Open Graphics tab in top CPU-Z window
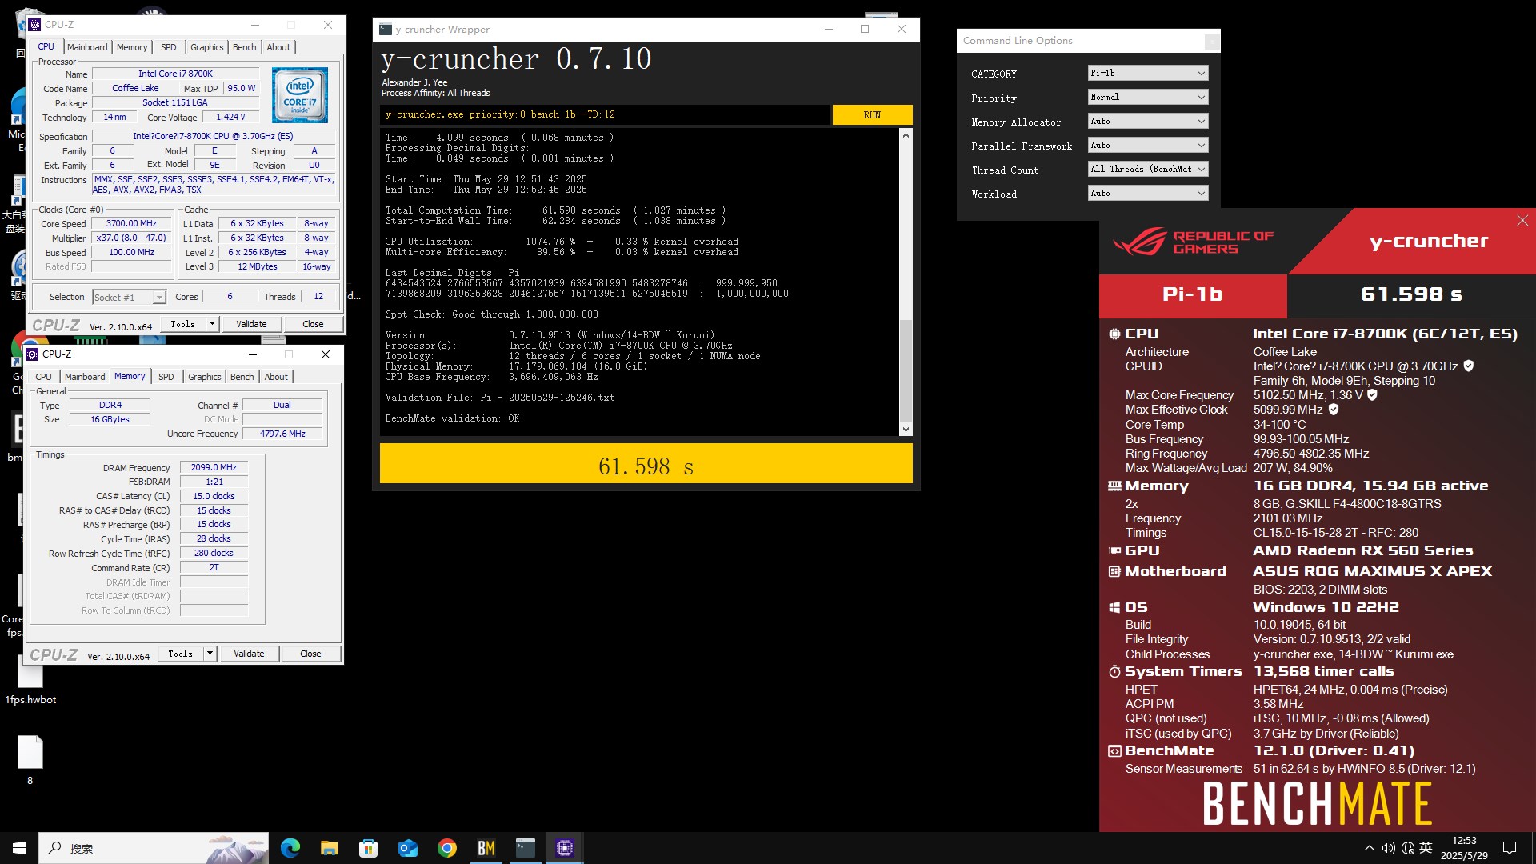 206,47
